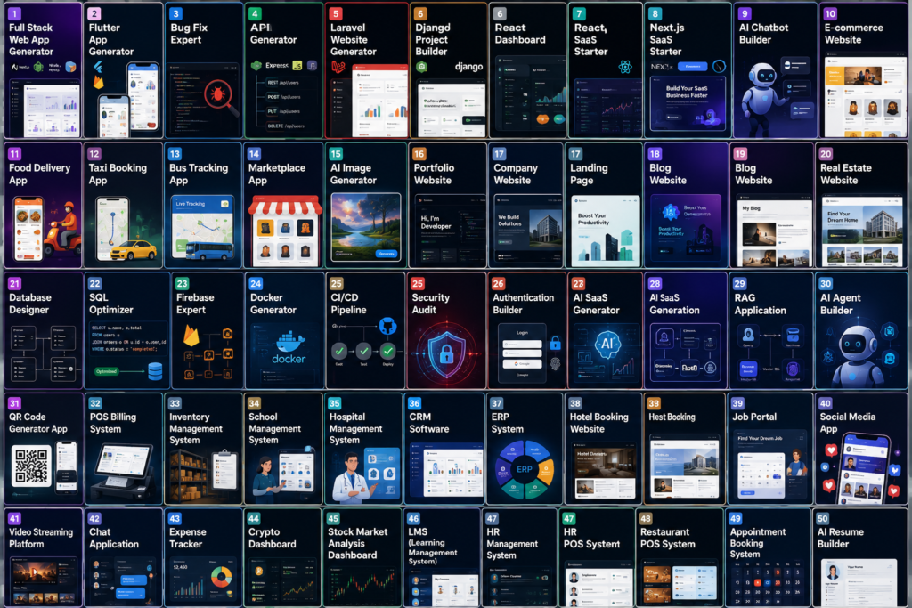Image resolution: width=912 pixels, height=608 pixels.
Task: Open the Crypto Dashboard card
Action: point(282,557)
